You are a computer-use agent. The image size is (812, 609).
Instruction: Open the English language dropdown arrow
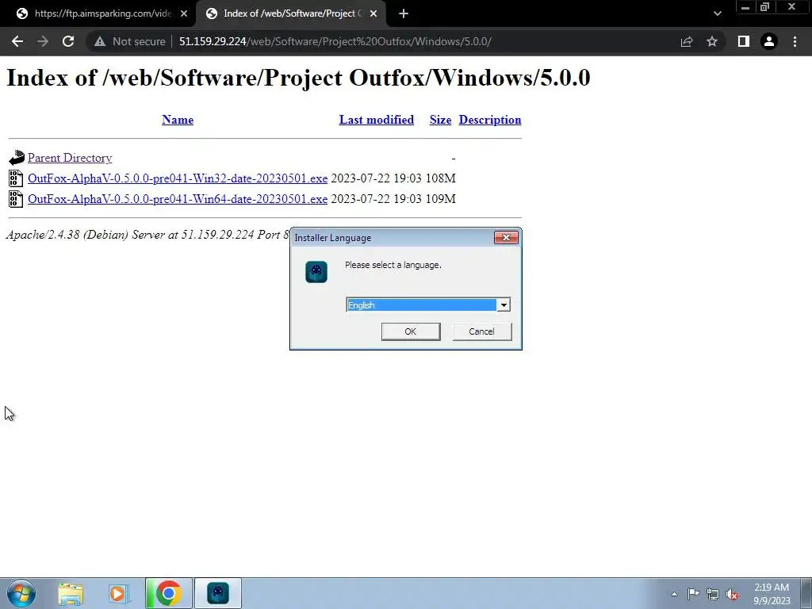tap(504, 305)
